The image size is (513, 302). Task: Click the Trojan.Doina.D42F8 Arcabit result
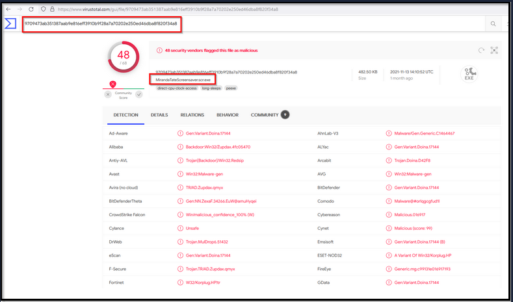[412, 160]
